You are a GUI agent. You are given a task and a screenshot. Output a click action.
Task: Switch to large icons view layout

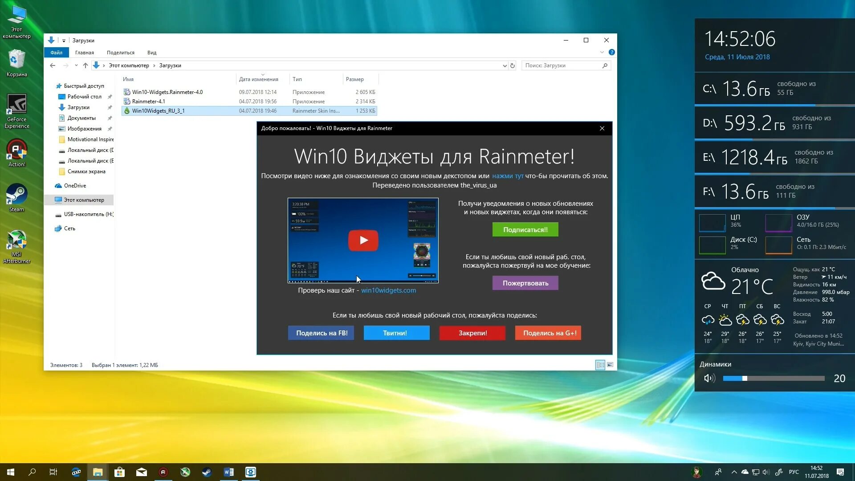tap(610, 365)
